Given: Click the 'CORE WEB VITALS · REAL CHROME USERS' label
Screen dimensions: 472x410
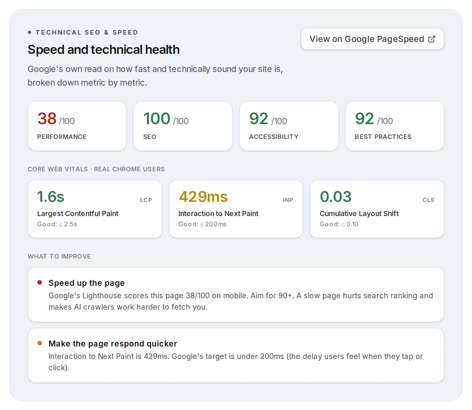Looking at the screenshot, I should click(96, 169).
